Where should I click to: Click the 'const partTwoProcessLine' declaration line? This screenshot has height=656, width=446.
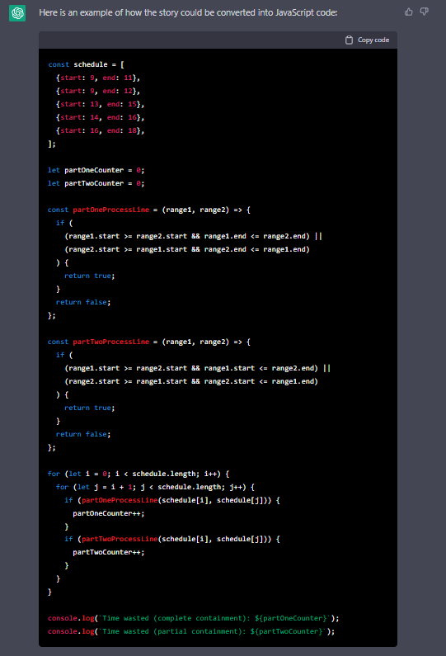[149, 342]
